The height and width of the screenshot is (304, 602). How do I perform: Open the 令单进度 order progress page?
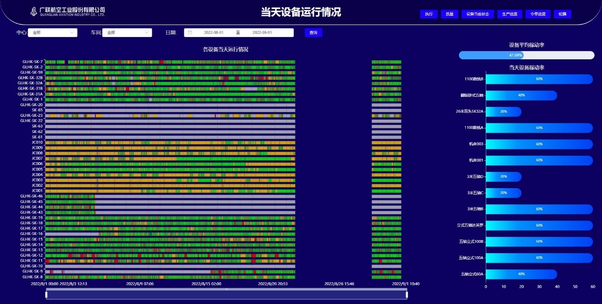pos(538,14)
